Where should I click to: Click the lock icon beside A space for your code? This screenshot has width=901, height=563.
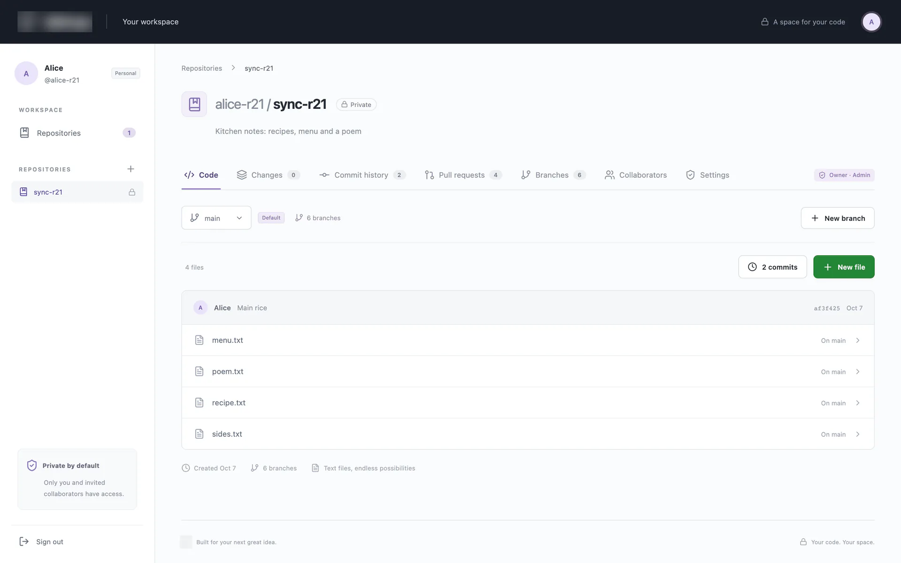(x=765, y=22)
